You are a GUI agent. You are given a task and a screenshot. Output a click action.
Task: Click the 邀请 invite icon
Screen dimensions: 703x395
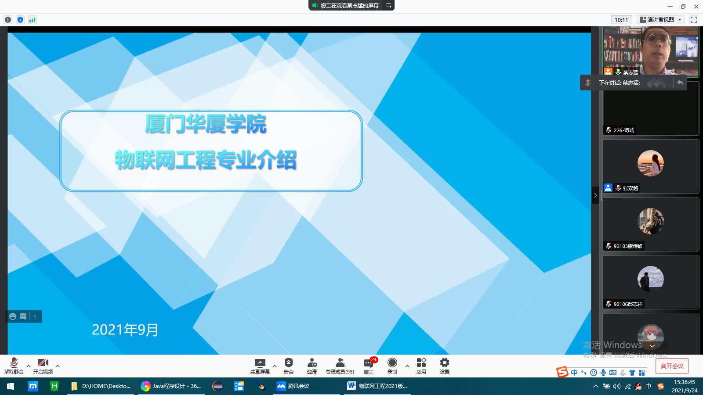[312, 366]
